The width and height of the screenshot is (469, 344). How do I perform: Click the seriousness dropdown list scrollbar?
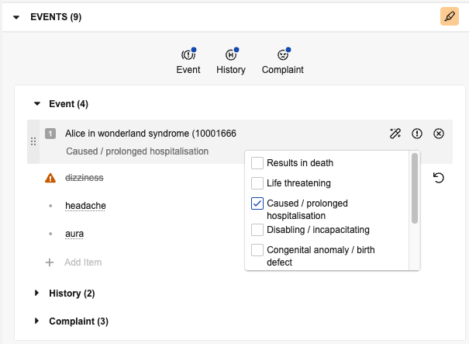415,188
